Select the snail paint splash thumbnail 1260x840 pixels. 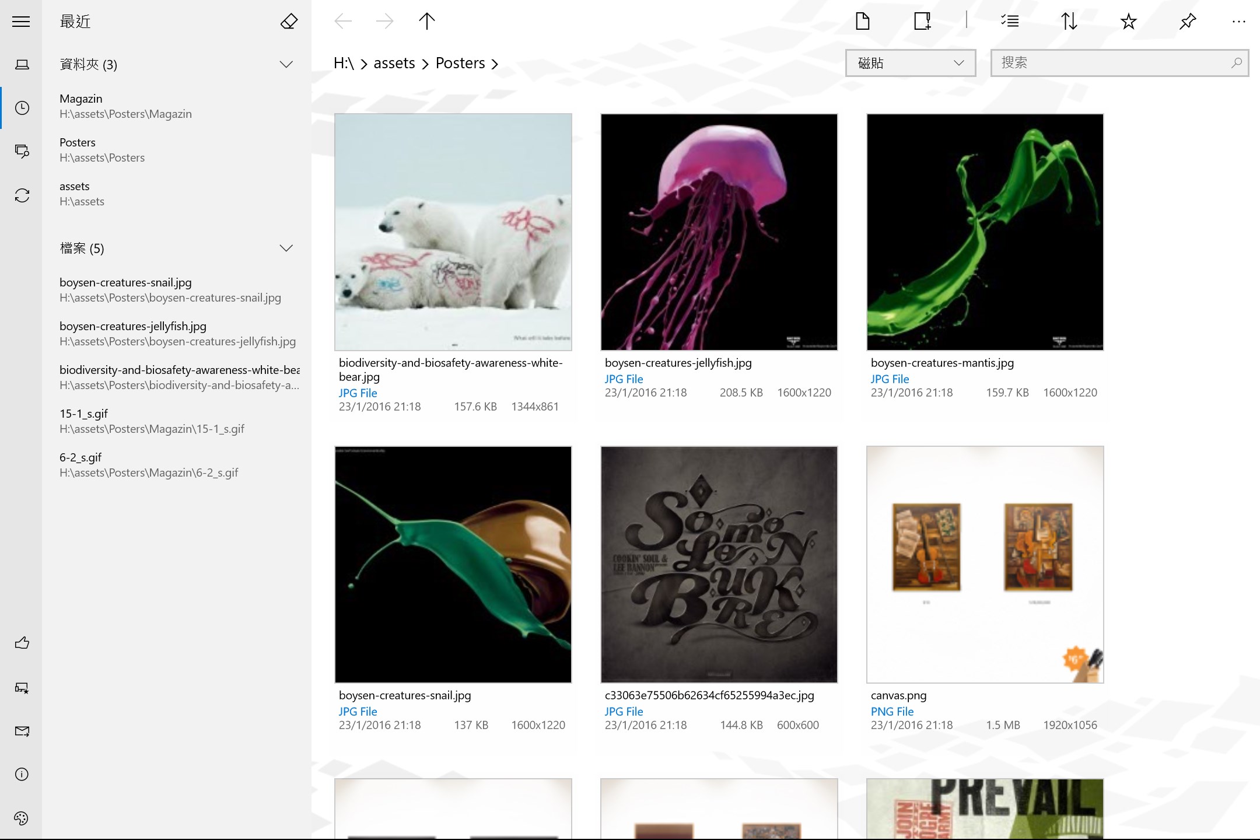pyautogui.click(x=453, y=565)
